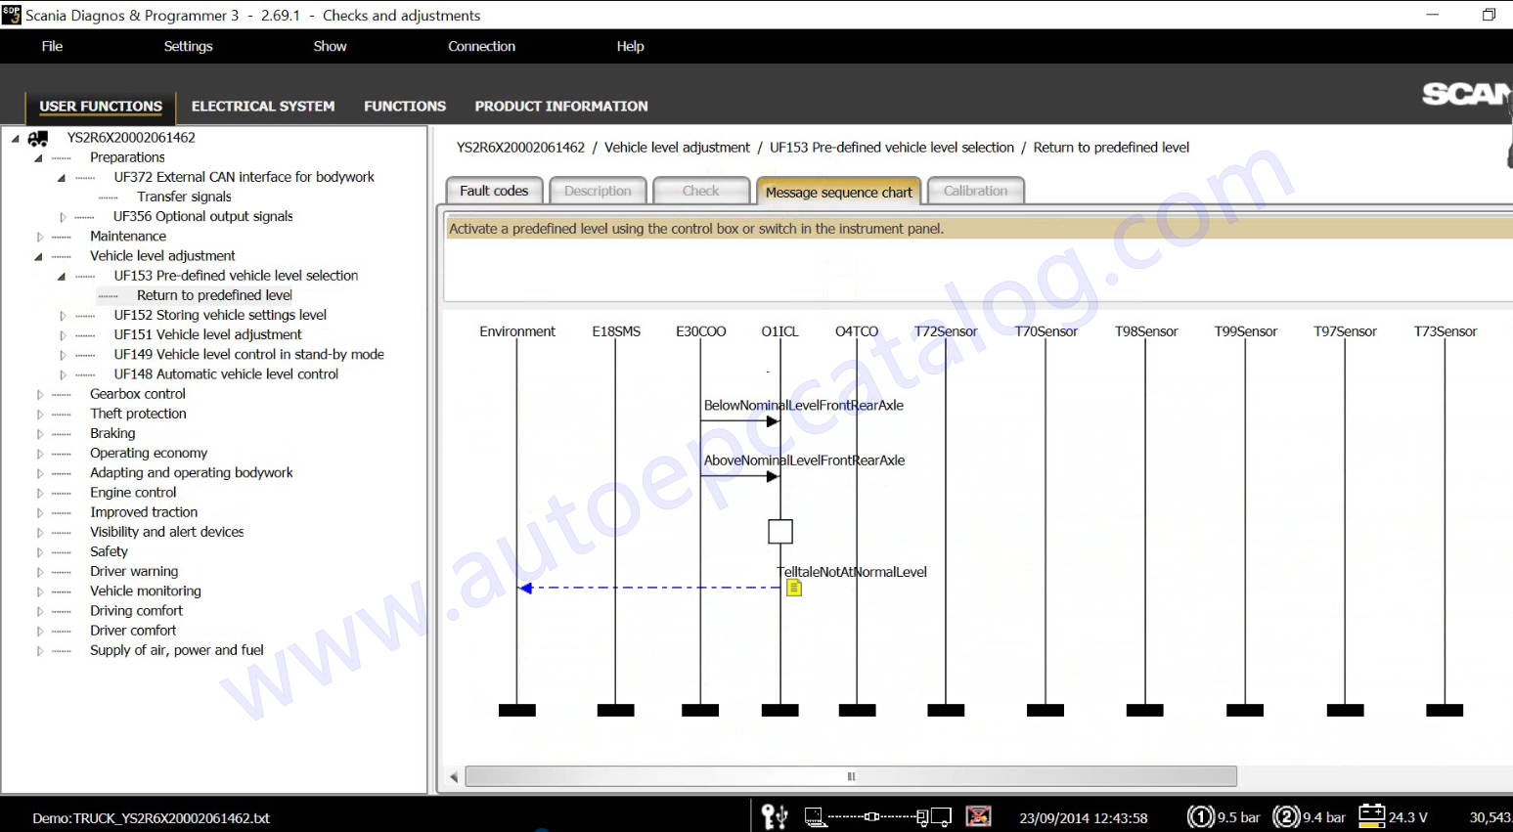Open the Settings menu
The image size is (1513, 832).
coord(188,46)
